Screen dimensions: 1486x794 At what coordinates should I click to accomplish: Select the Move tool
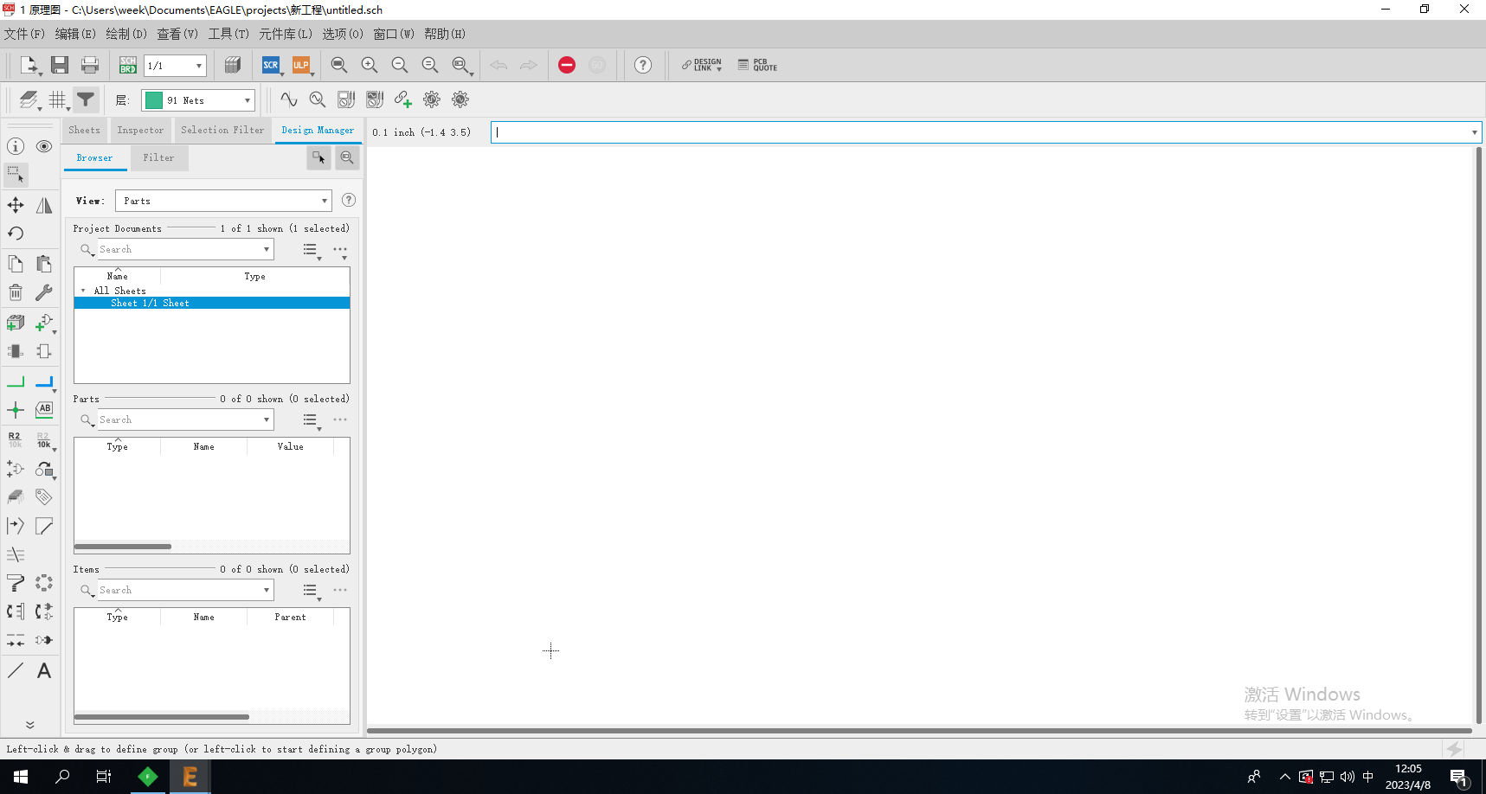(x=15, y=205)
